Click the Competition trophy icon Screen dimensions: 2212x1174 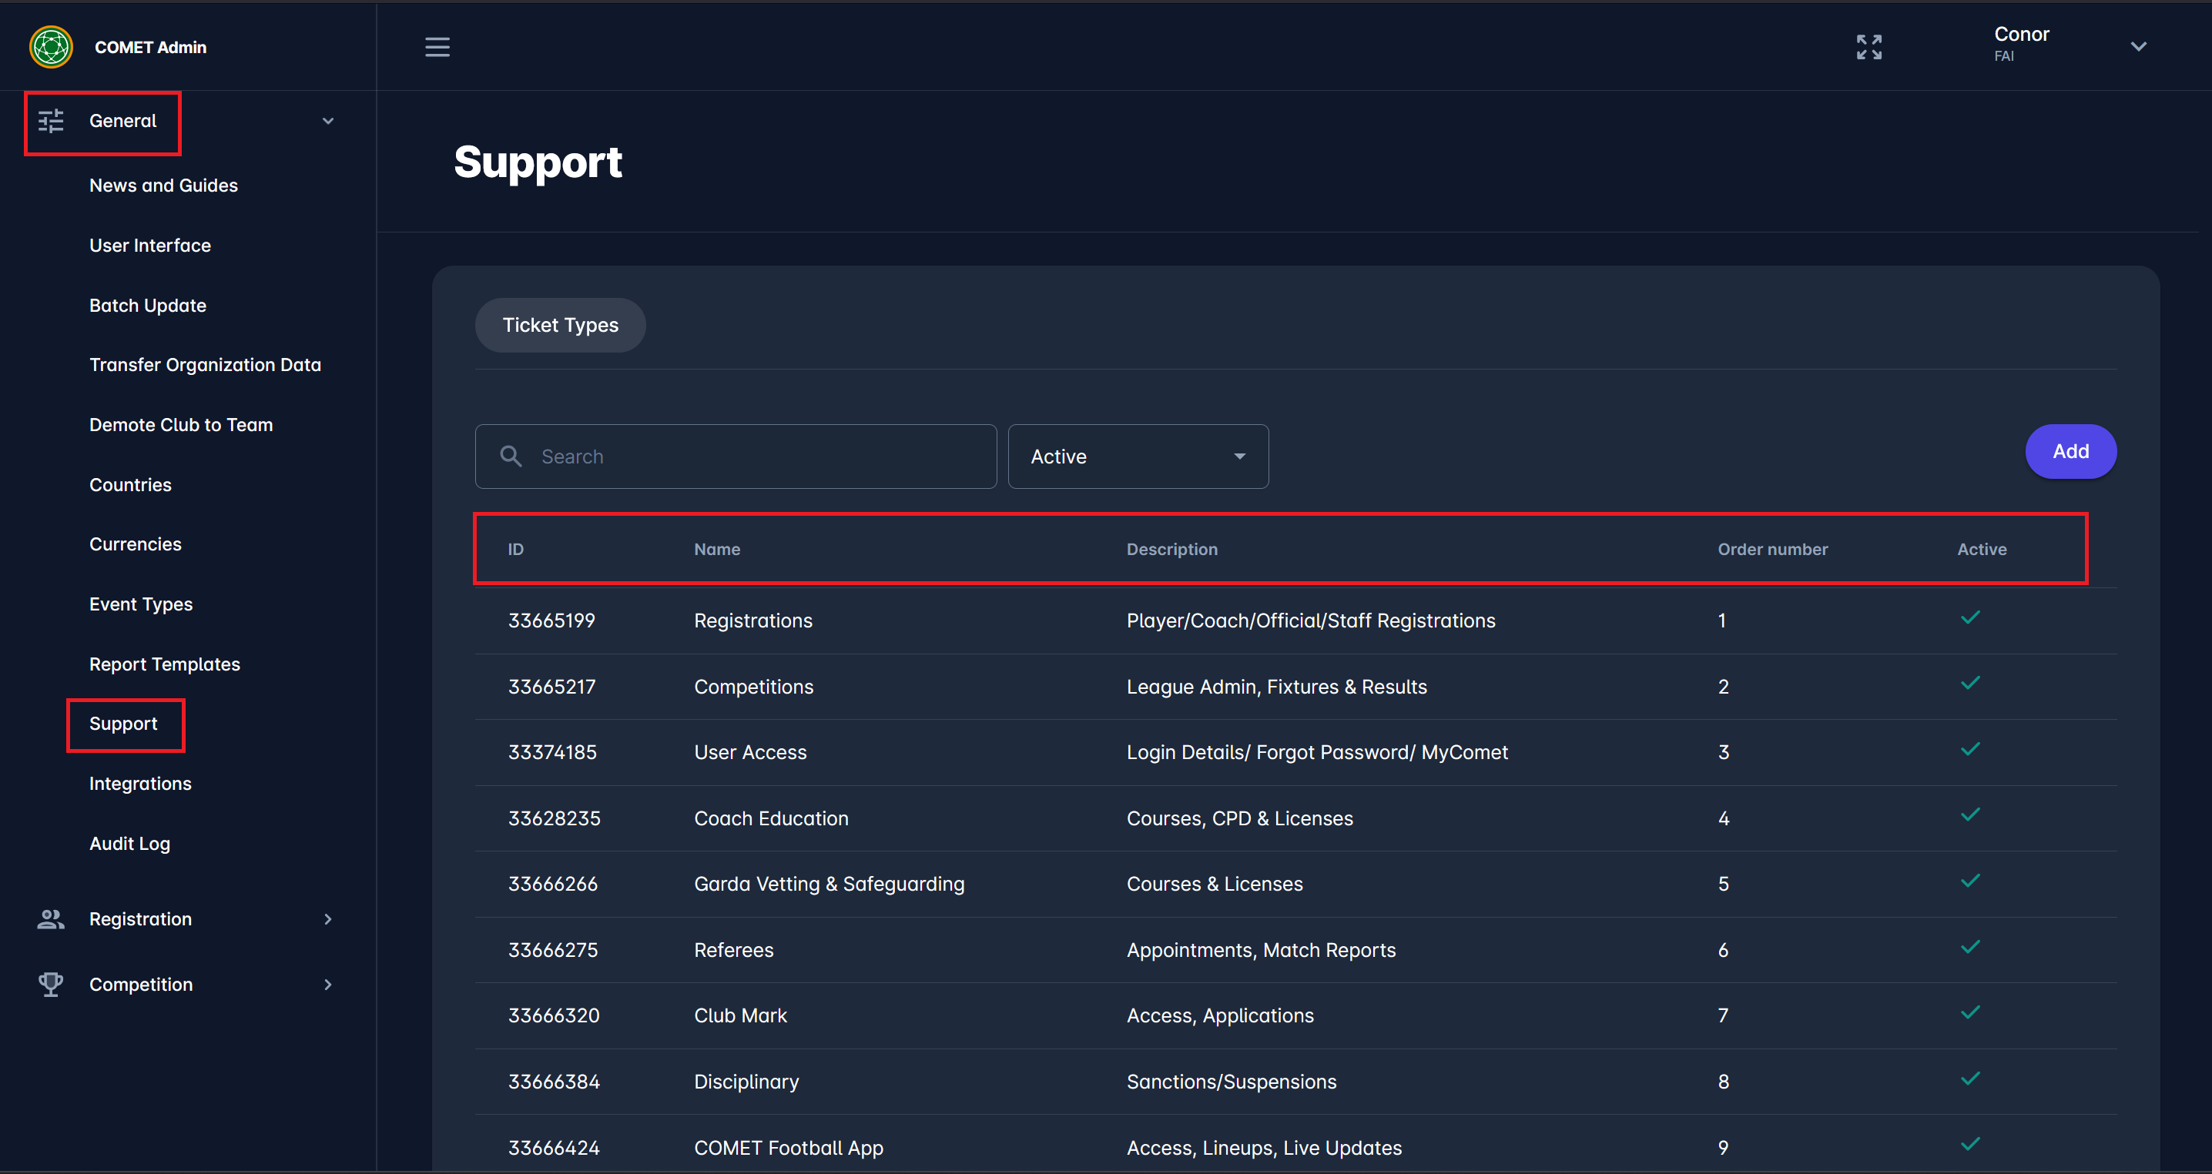[51, 985]
